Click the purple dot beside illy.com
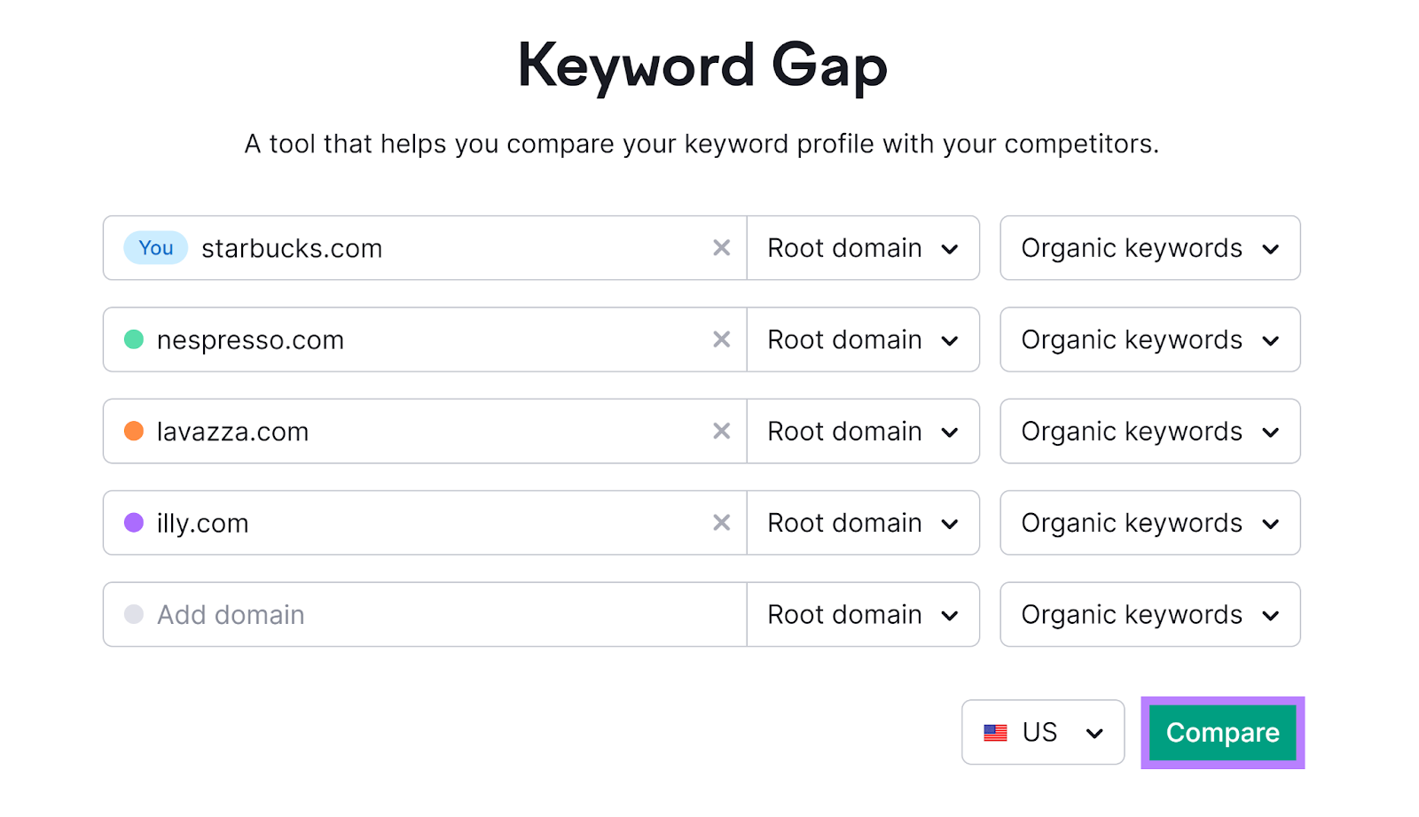This screenshot has width=1419, height=817. click(134, 523)
